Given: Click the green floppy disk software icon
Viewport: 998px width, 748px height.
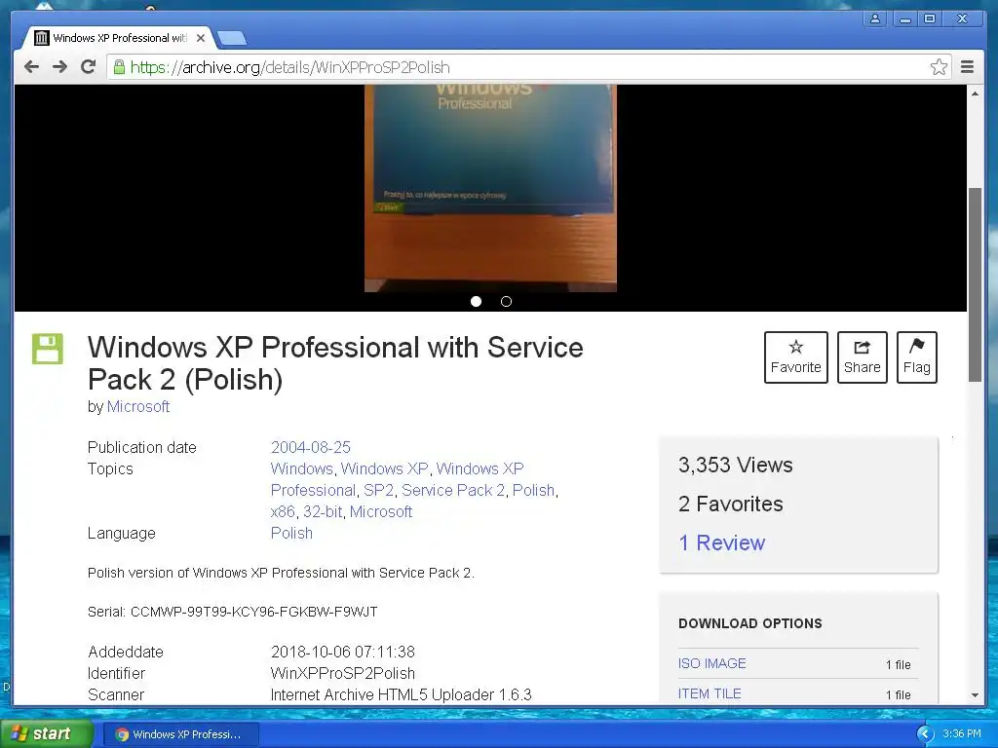Looking at the screenshot, I should [48, 349].
